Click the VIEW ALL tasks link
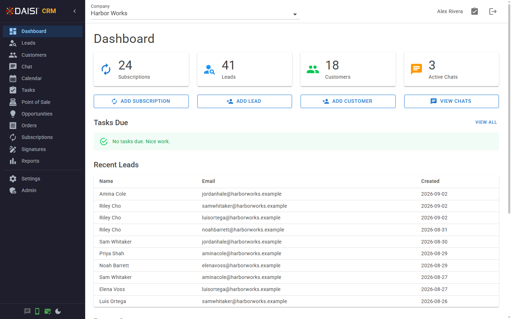This screenshot has height=319, width=511. 486,122
